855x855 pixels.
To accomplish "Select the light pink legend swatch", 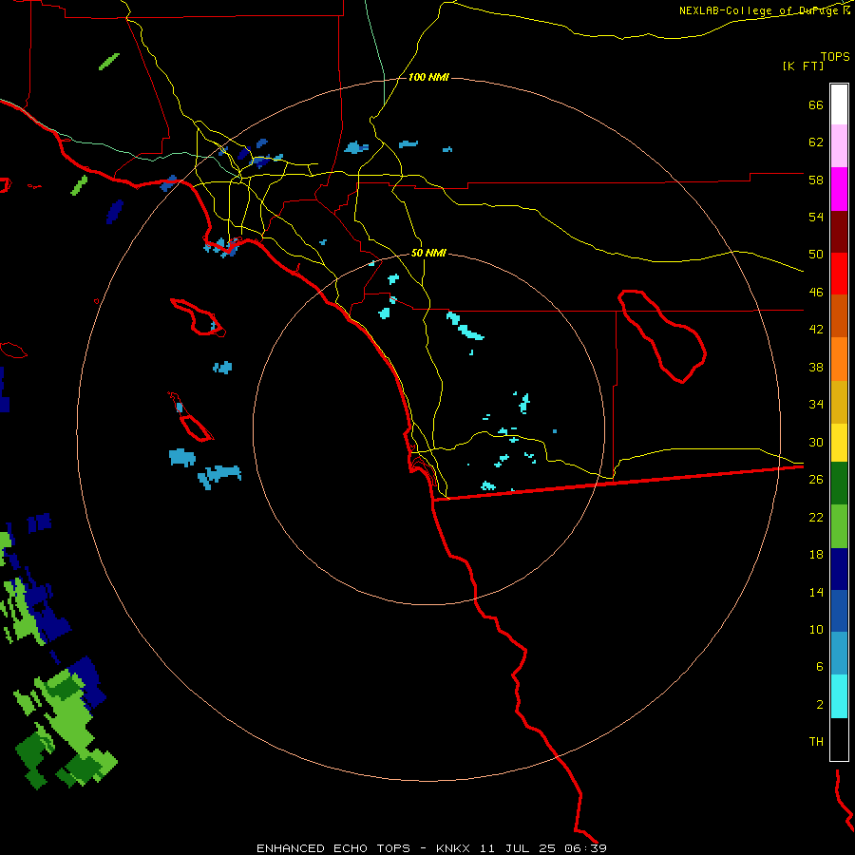I will pyautogui.click(x=839, y=145).
